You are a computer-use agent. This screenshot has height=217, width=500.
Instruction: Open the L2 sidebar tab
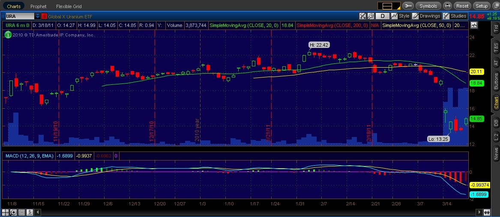(x=496, y=137)
